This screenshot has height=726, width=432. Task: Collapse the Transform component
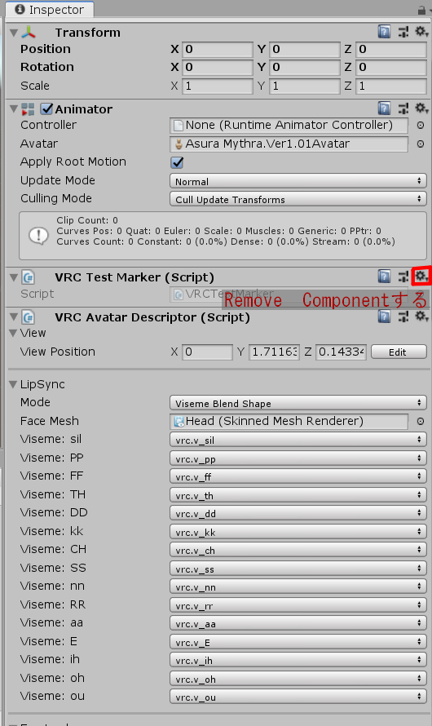[13, 33]
